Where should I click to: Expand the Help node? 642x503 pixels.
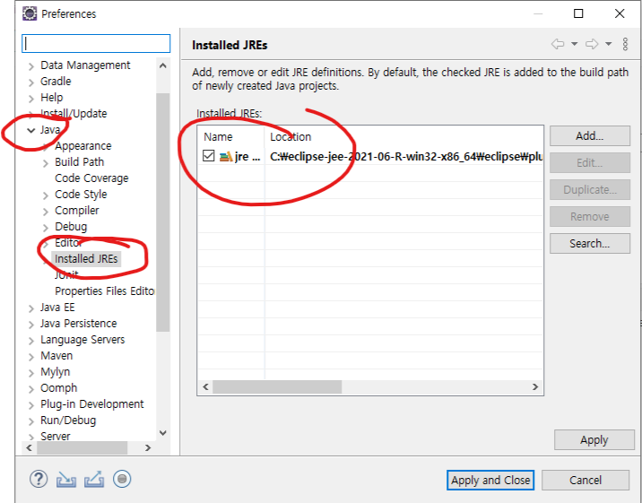coord(31,99)
